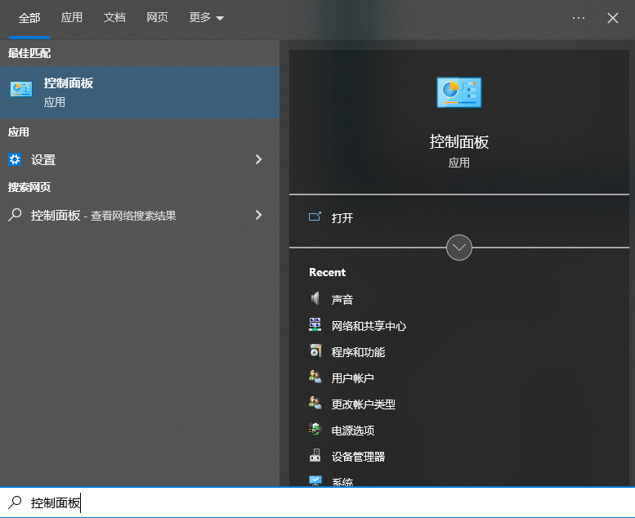
Task: Click the large Control Panel icon in preview pane
Action: (x=458, y=92)
